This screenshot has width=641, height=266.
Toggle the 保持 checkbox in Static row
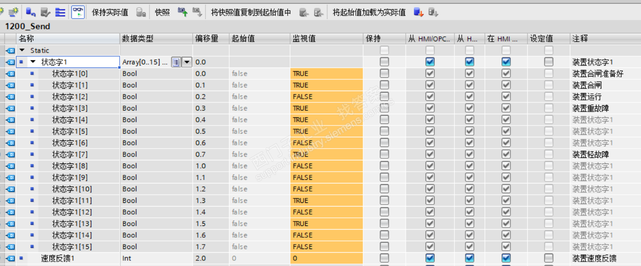coord(384,50)
